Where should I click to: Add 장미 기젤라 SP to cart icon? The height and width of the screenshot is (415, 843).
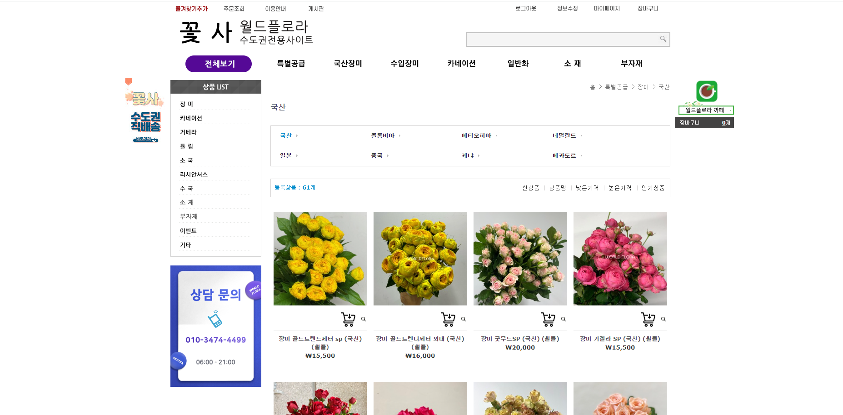point(648,319)
